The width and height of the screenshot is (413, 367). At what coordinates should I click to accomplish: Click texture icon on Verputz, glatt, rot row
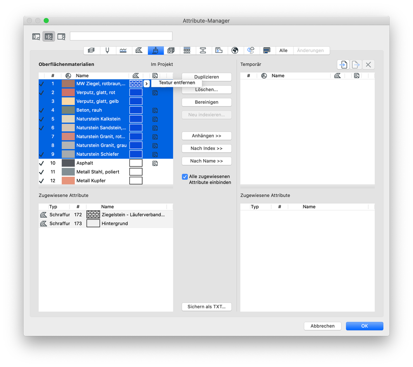click(155, 93)
